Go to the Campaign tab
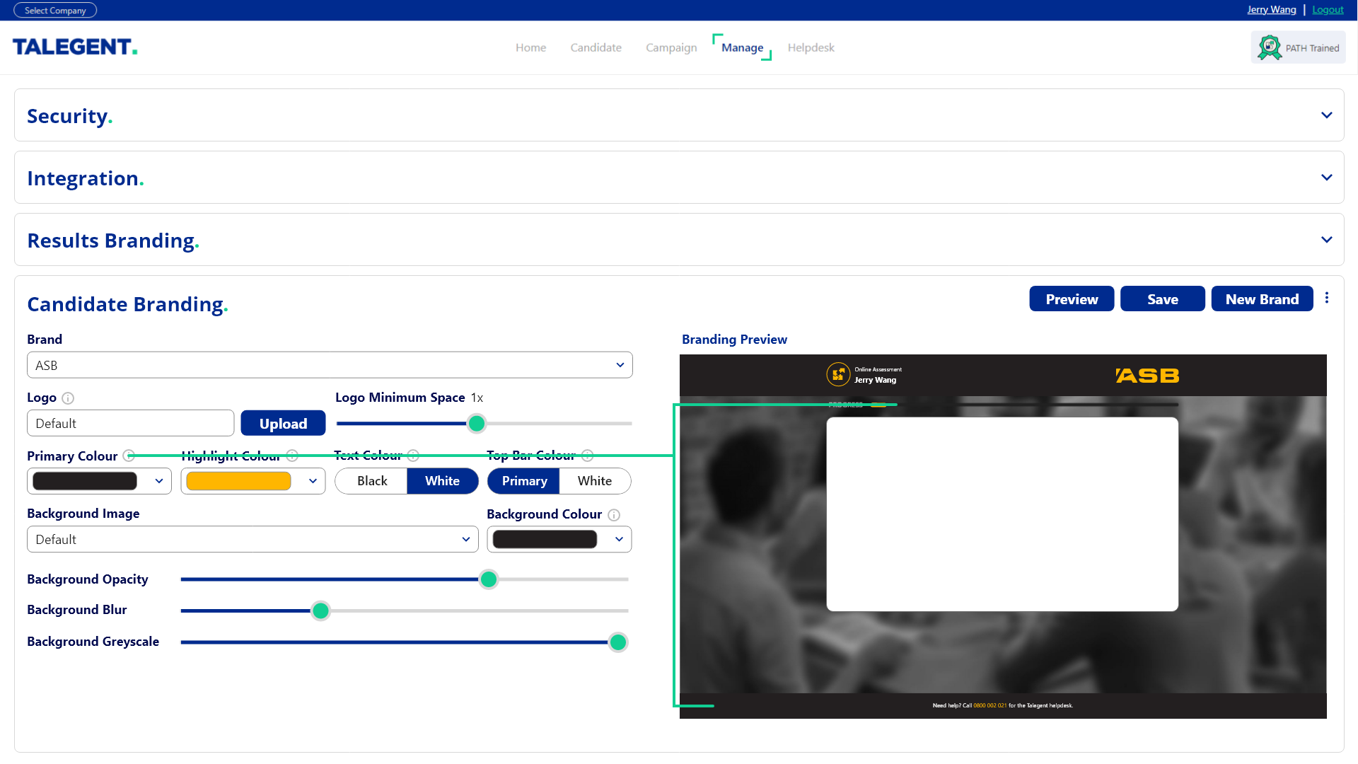1358x764 pixels. click(x=671, y=47)
